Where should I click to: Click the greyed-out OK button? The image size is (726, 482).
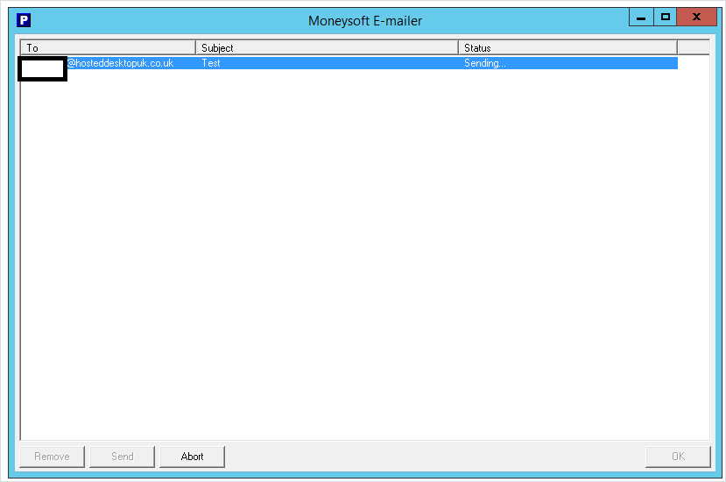click(x=678, y=457)
